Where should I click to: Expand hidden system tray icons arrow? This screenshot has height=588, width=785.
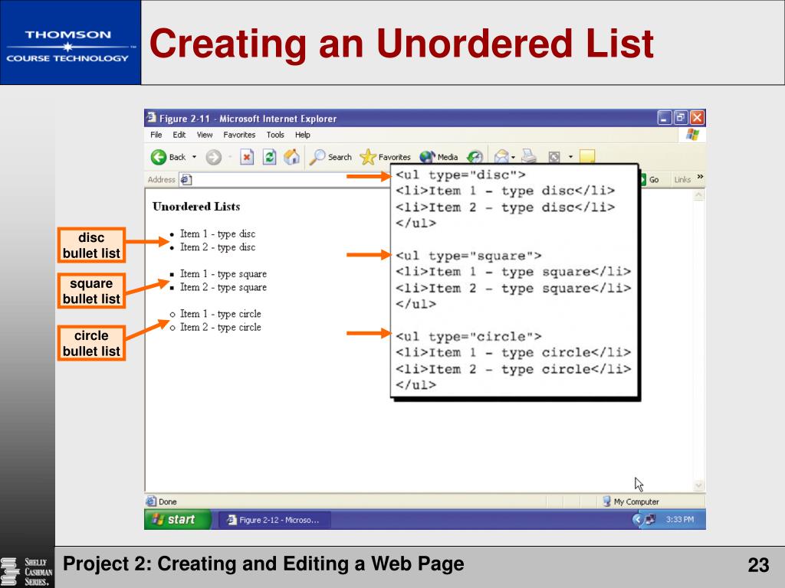637,520
